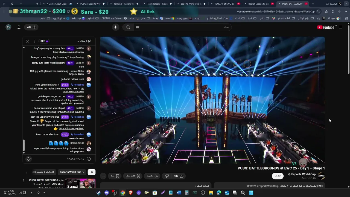Start voice search with microphone icon

click(116, 27)
